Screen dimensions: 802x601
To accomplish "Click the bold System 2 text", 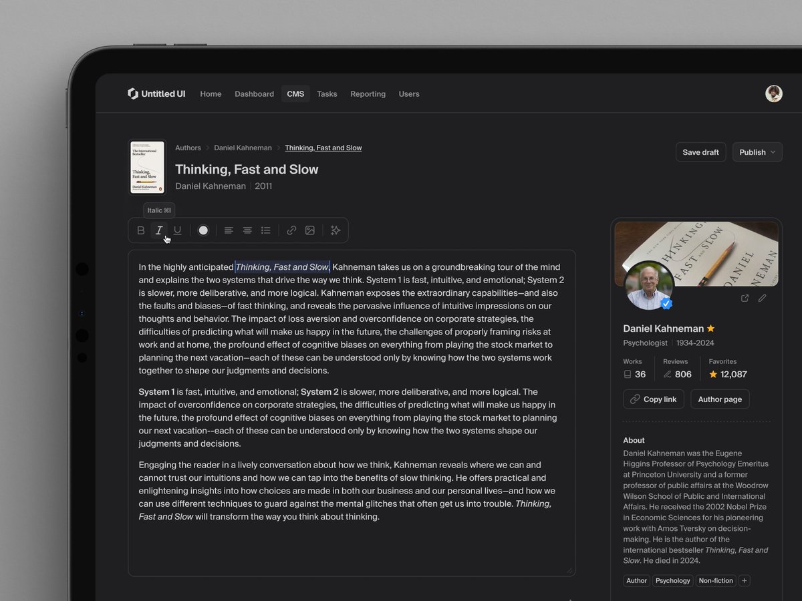I will [x=319, y=392].
